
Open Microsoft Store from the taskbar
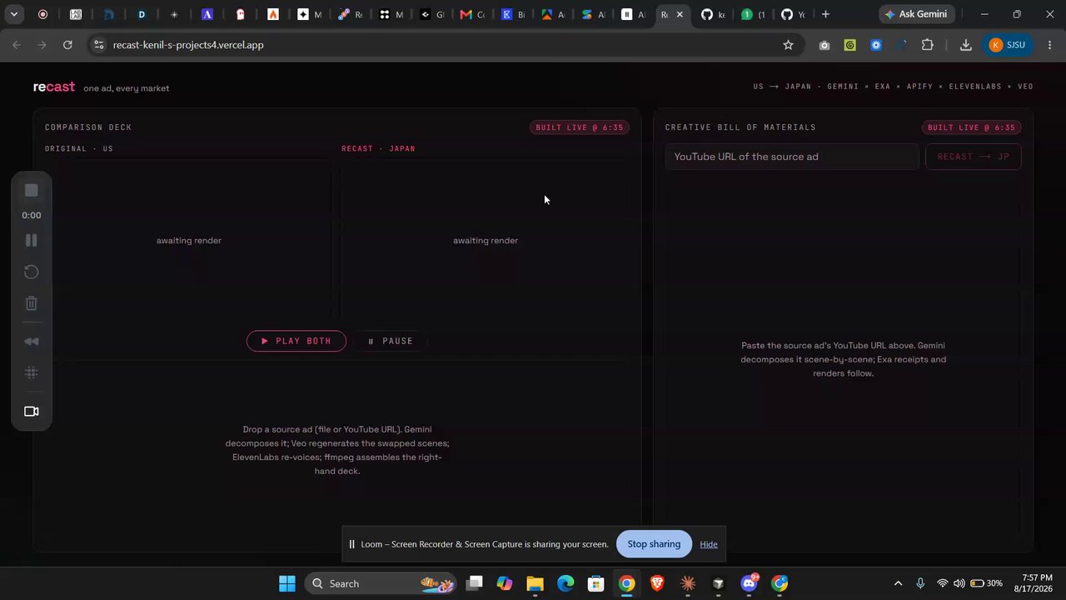tap(596, 583)
